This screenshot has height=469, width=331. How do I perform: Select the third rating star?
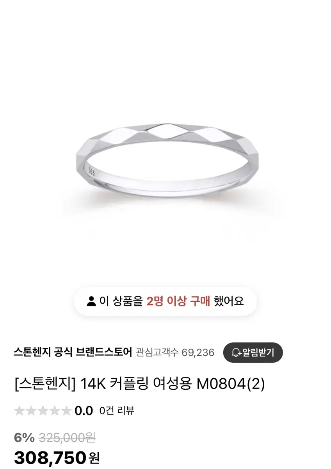pyautogui.click(x=43, y=410)
